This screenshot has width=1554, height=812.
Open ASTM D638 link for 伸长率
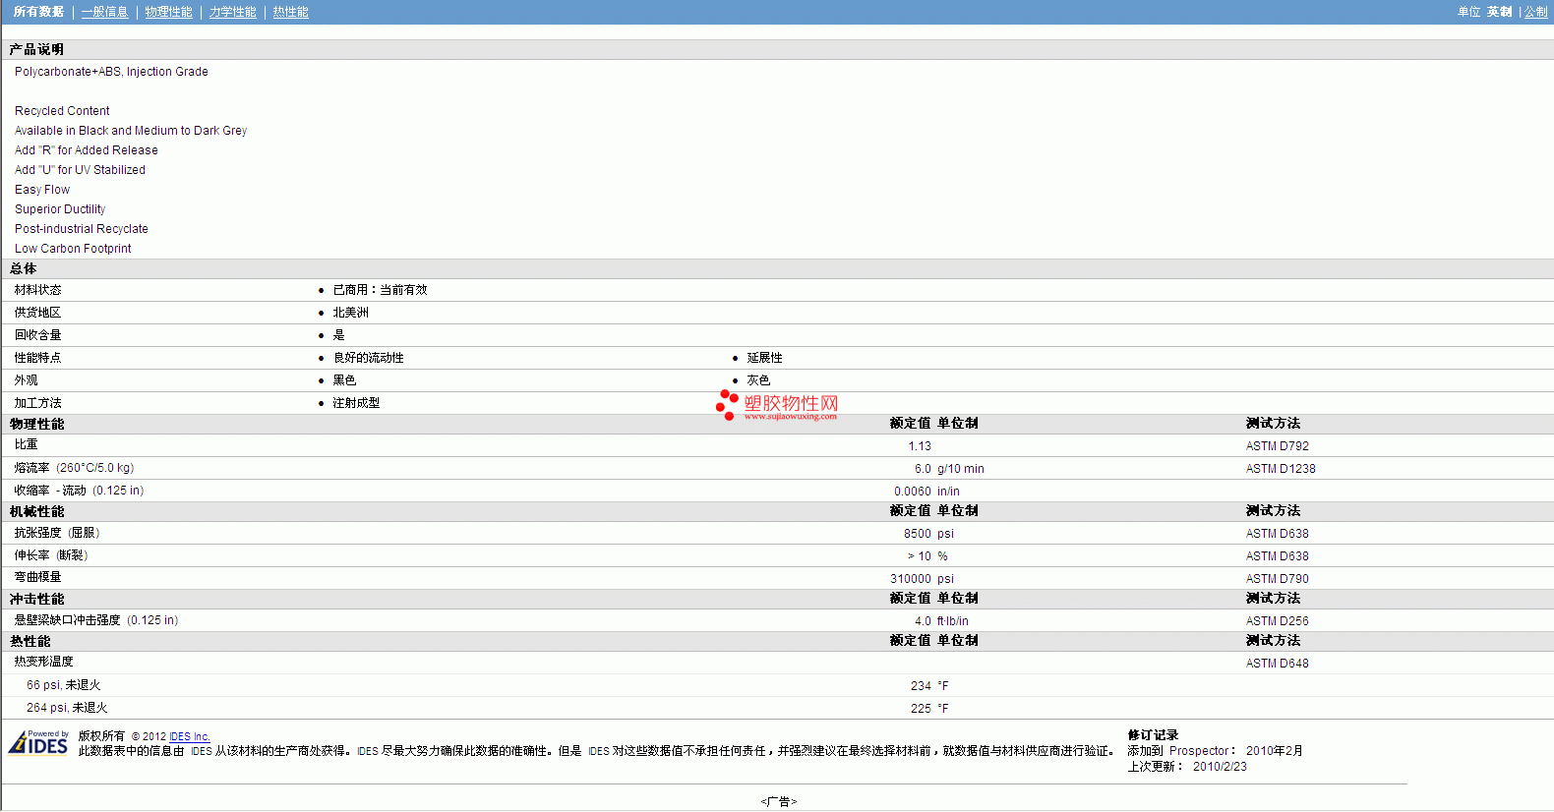[x=1278, y=556]
